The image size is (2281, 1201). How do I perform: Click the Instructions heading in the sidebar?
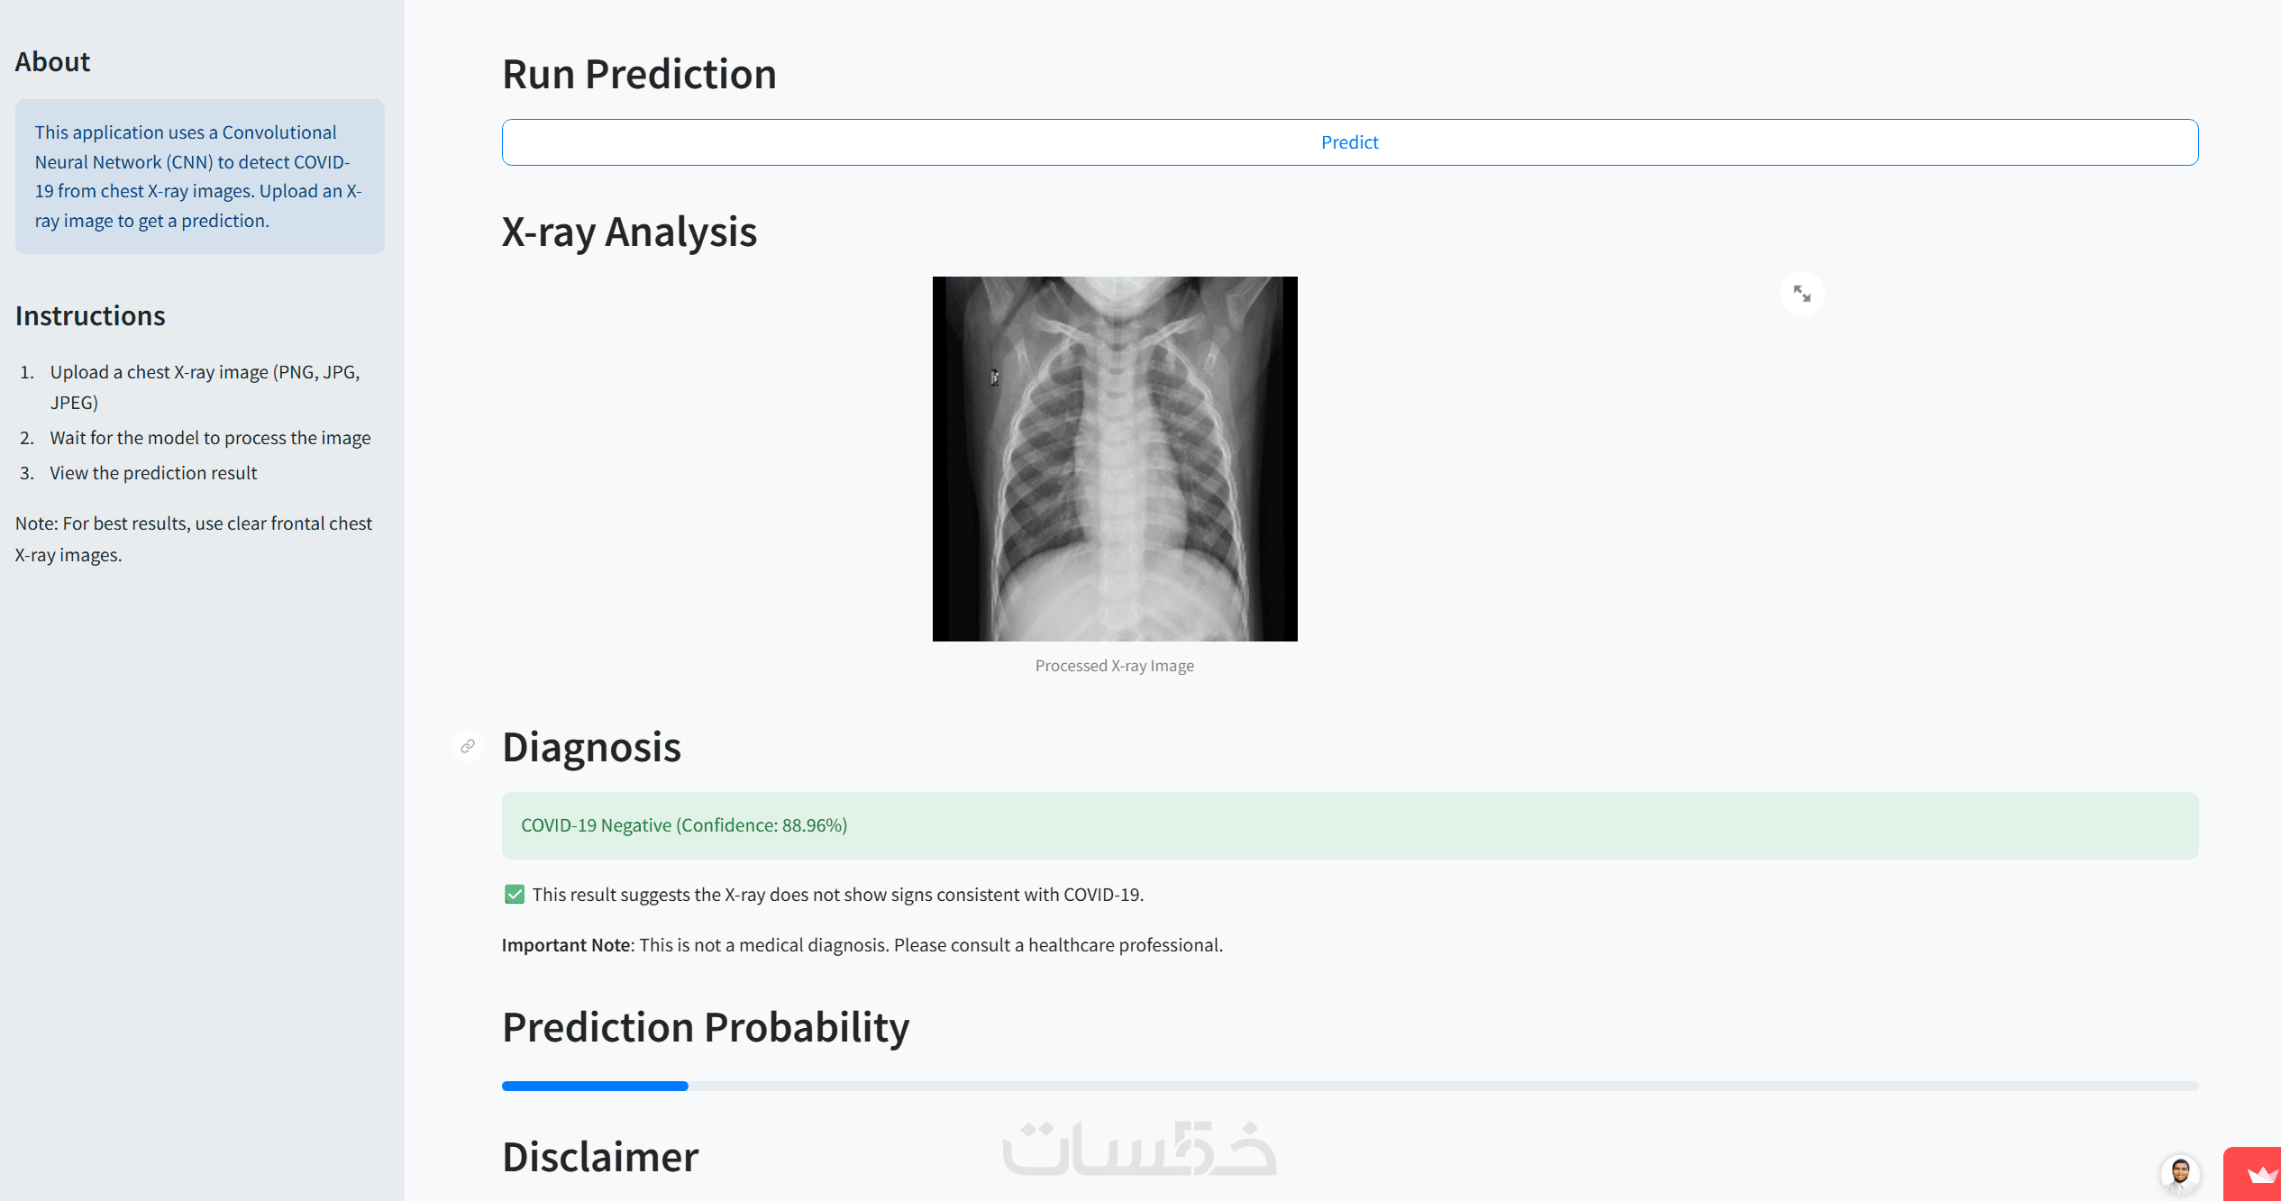tap(90, 315)
